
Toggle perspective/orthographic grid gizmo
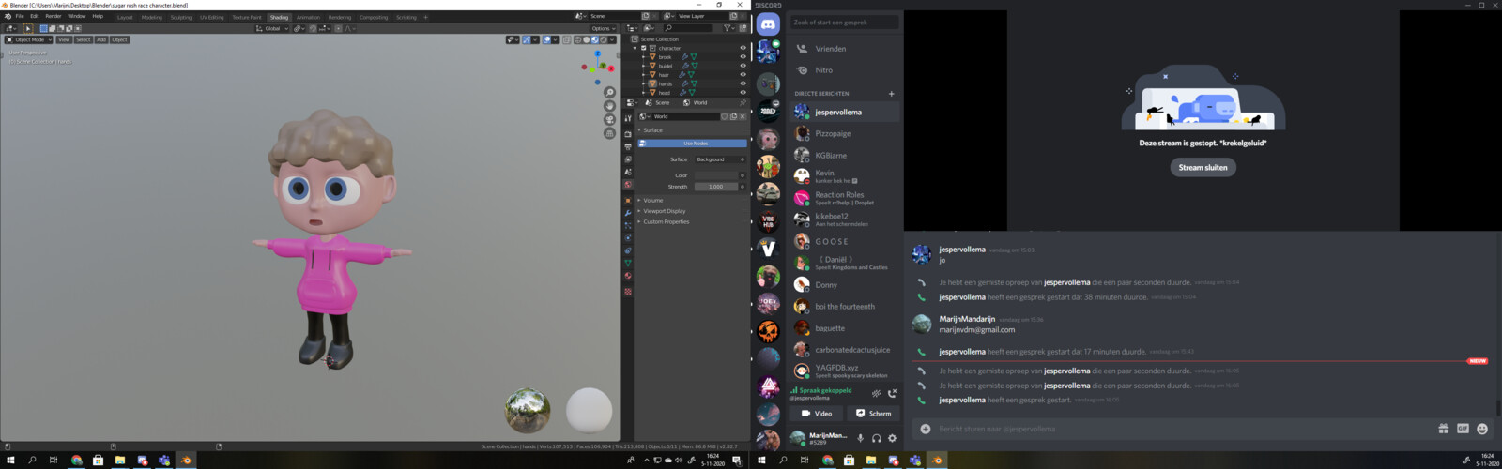609,133
